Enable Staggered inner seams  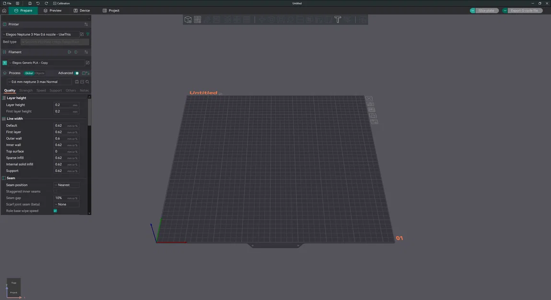point(56,191)
